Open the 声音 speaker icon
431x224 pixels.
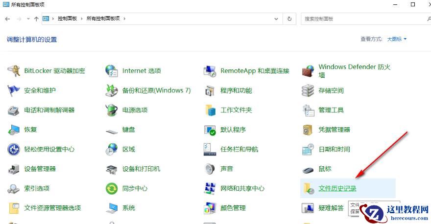click(210, 169)
